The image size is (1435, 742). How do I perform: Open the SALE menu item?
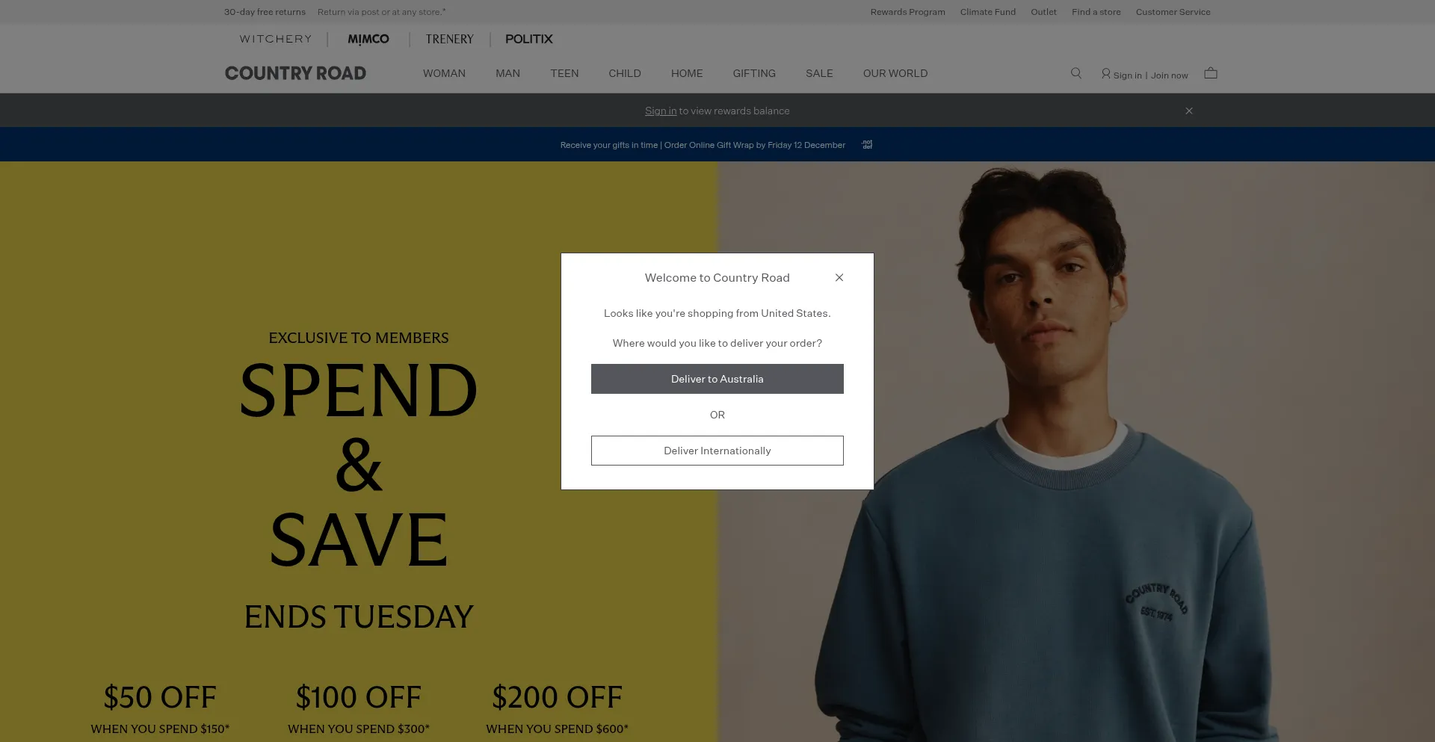[819, 73]
